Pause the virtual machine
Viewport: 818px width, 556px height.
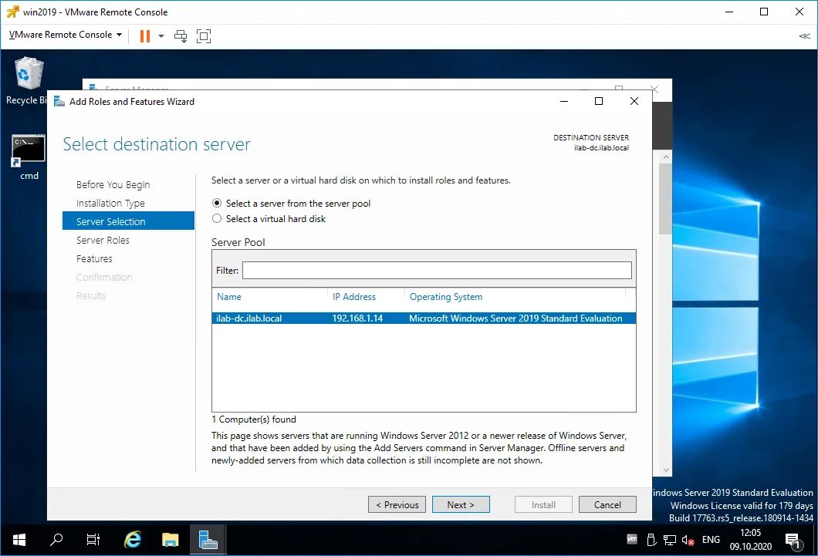pos(145,36)
